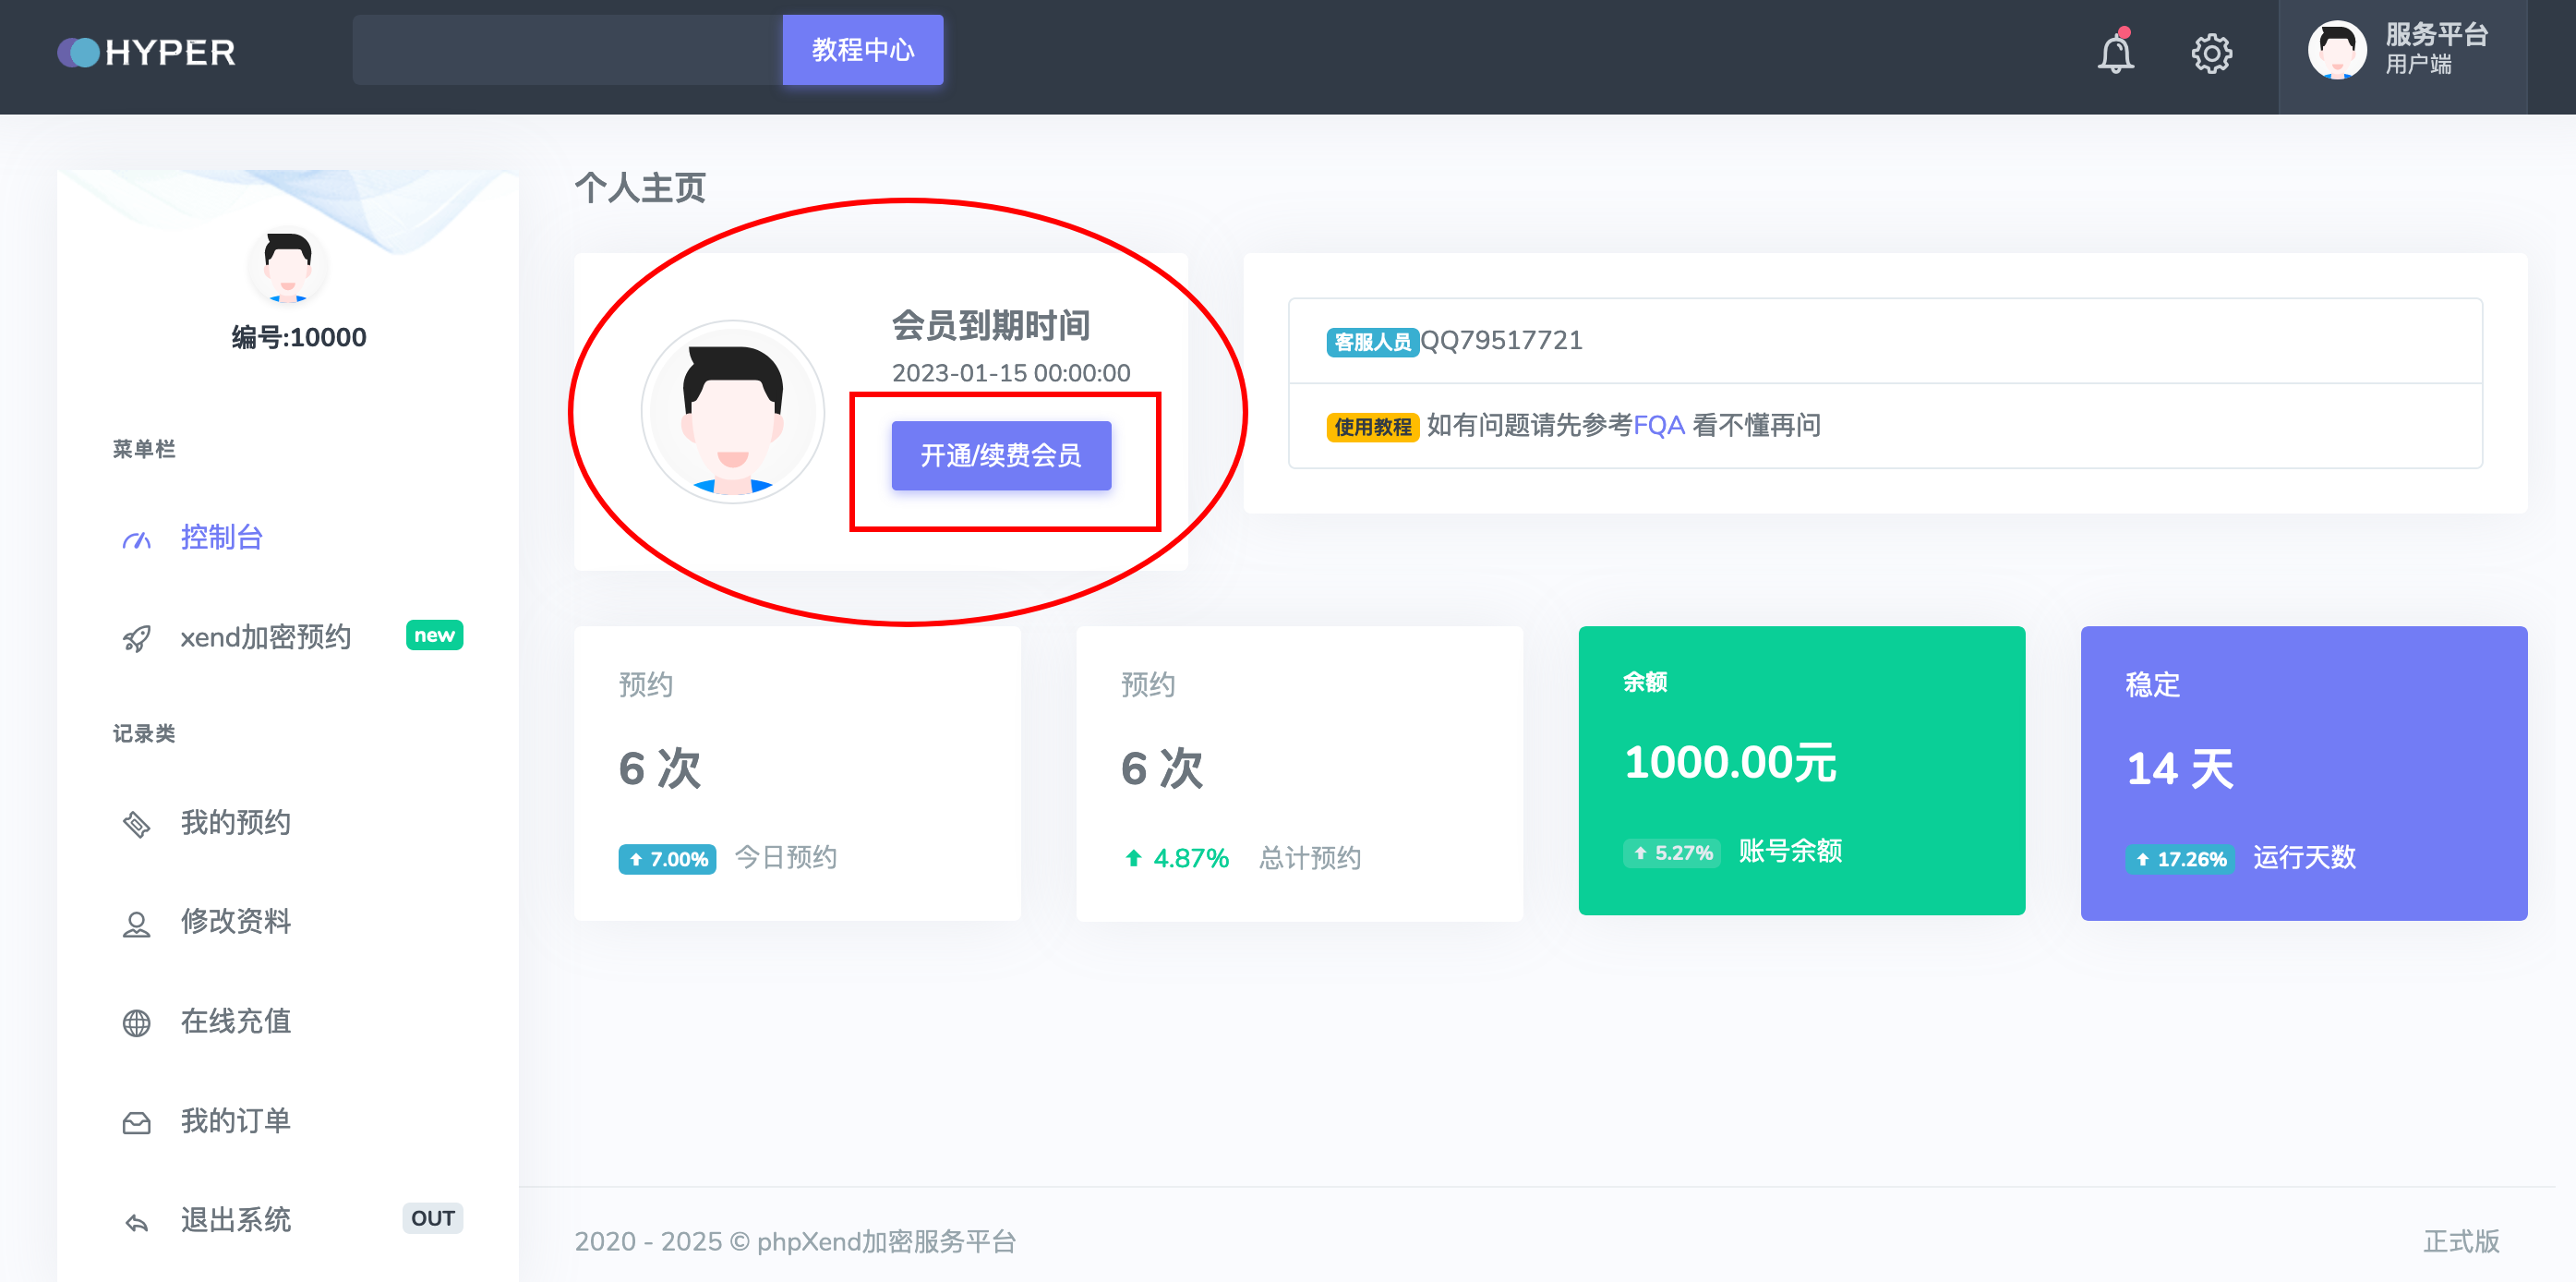
Task: Click the purple 运行天数 card
Action: tap(2304, 773)
